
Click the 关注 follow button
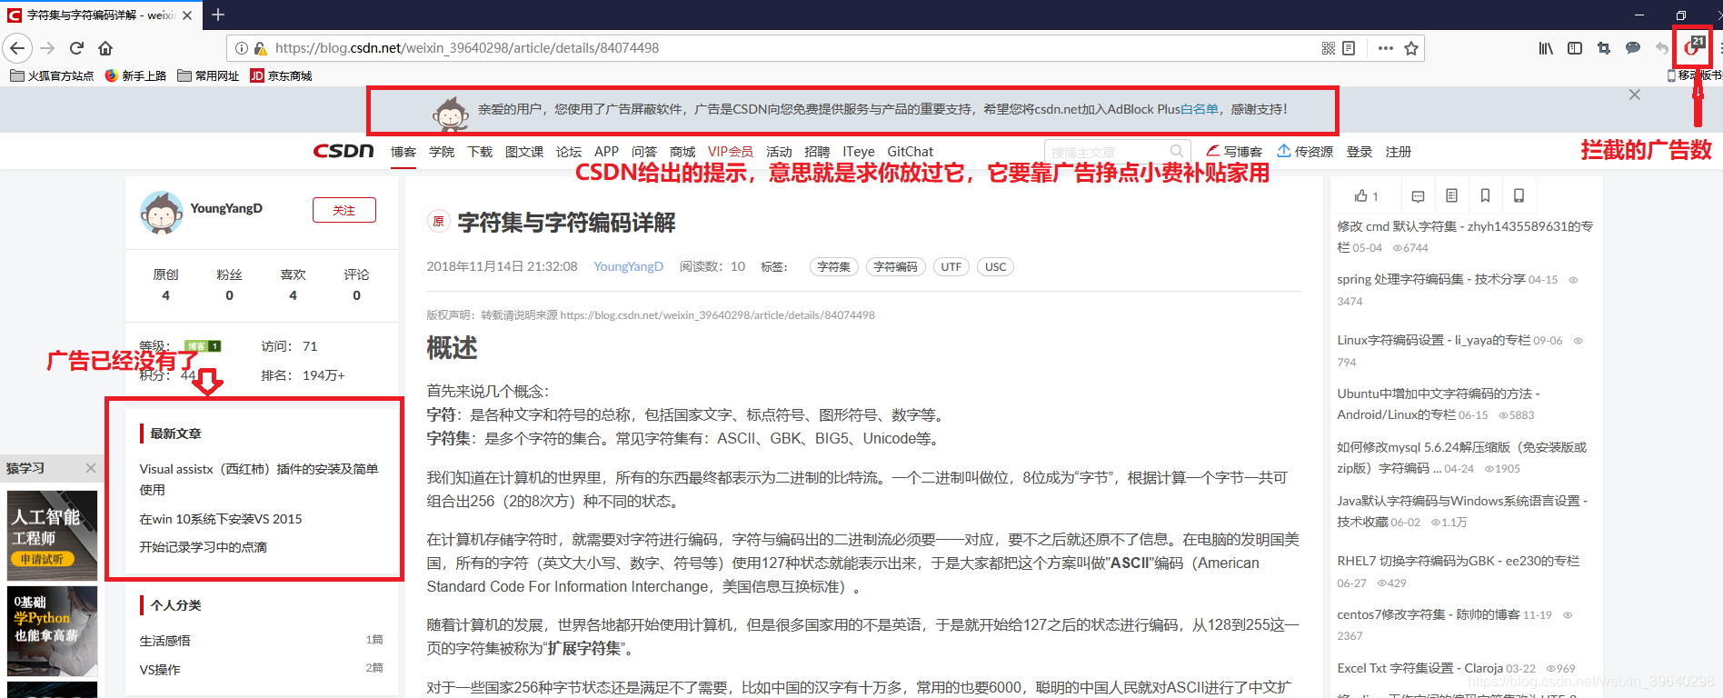pyautogui.click(x=344, y=210)
